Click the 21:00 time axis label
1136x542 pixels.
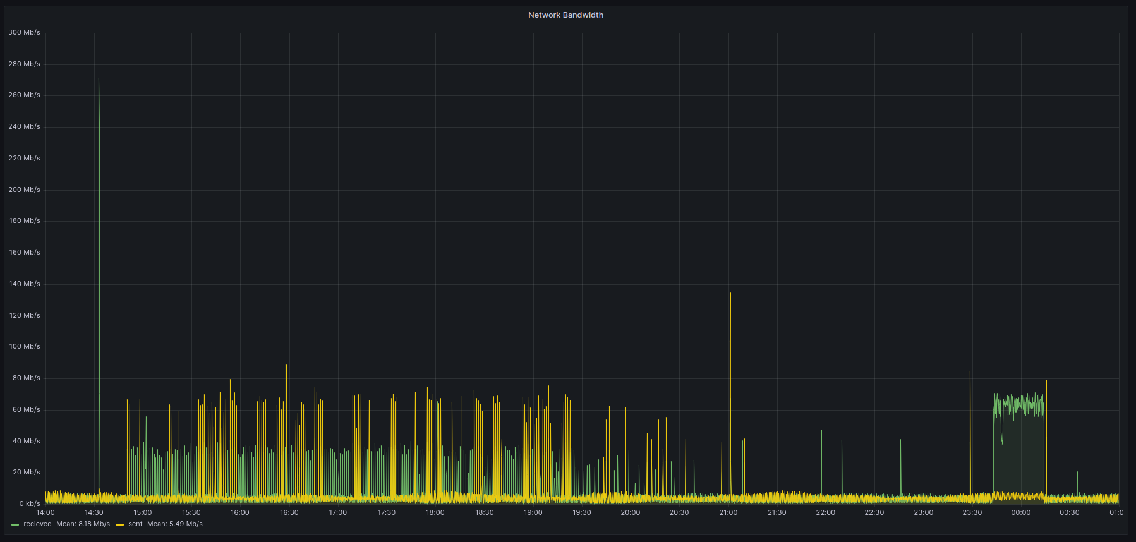click(728, 512)
